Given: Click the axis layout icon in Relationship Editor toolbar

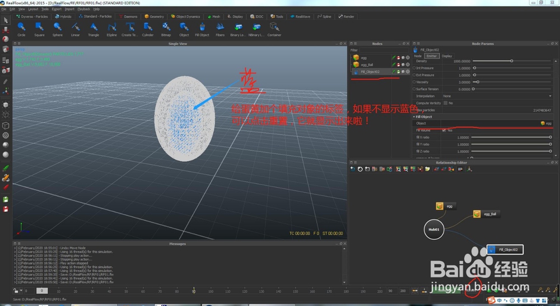Looking at the screenshot, I should pos(469,169).
